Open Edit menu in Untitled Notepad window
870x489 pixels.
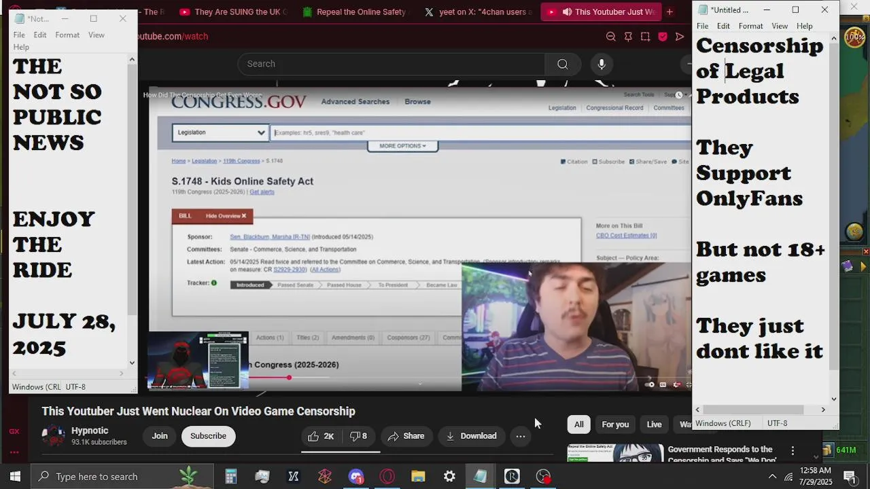[723, 26]
